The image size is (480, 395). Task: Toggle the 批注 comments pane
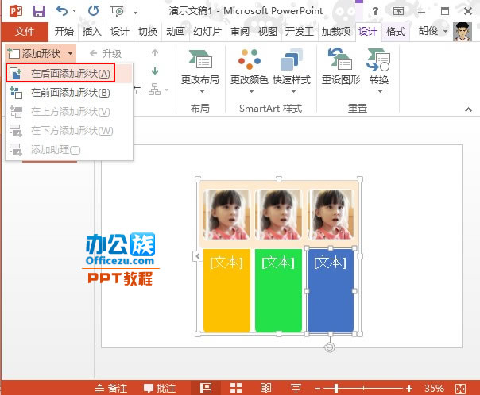(x=160, y=388)
